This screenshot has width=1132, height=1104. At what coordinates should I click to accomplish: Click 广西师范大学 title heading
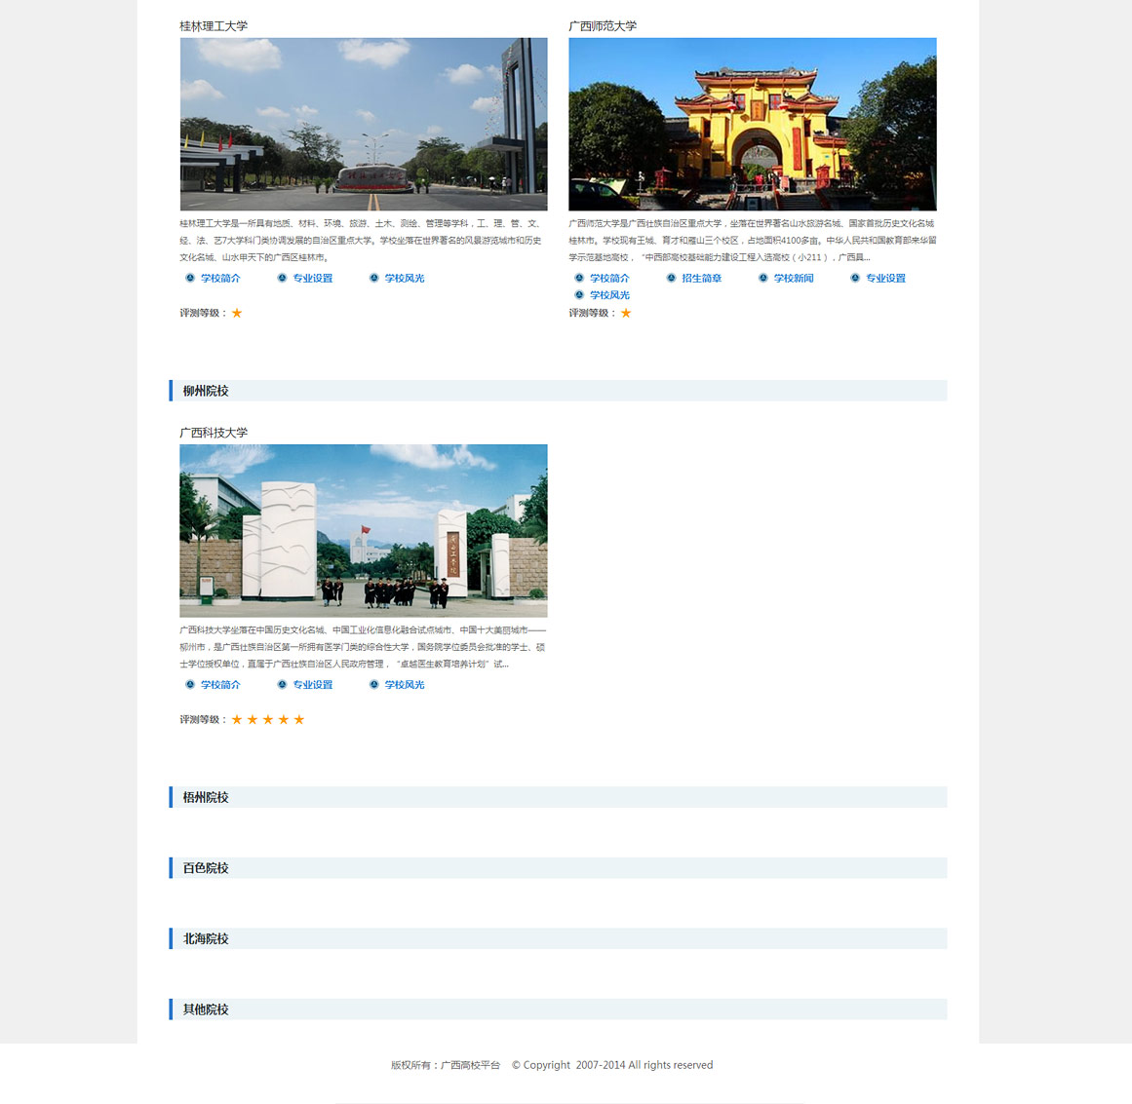point(603,26)
